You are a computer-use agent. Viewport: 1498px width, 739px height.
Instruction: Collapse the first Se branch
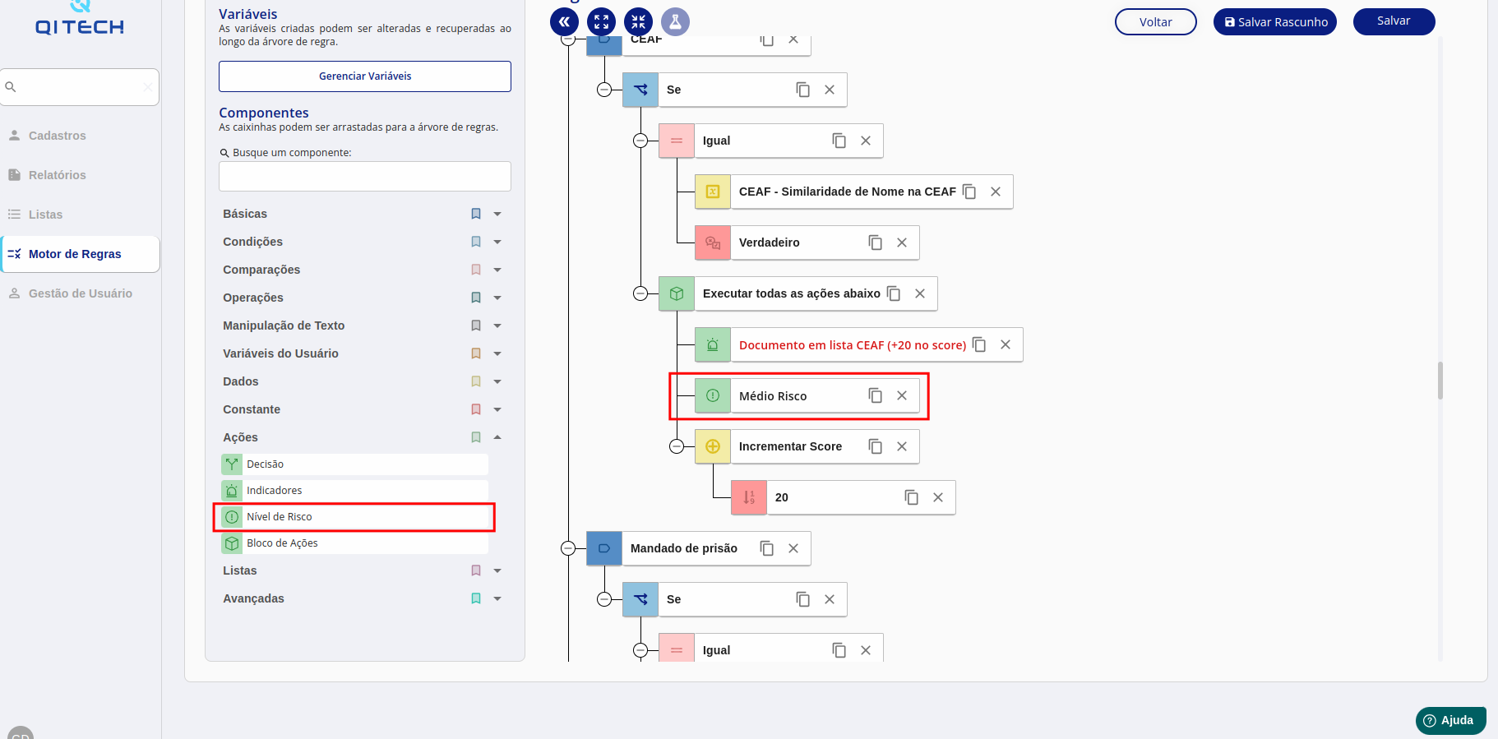[604, 90]
